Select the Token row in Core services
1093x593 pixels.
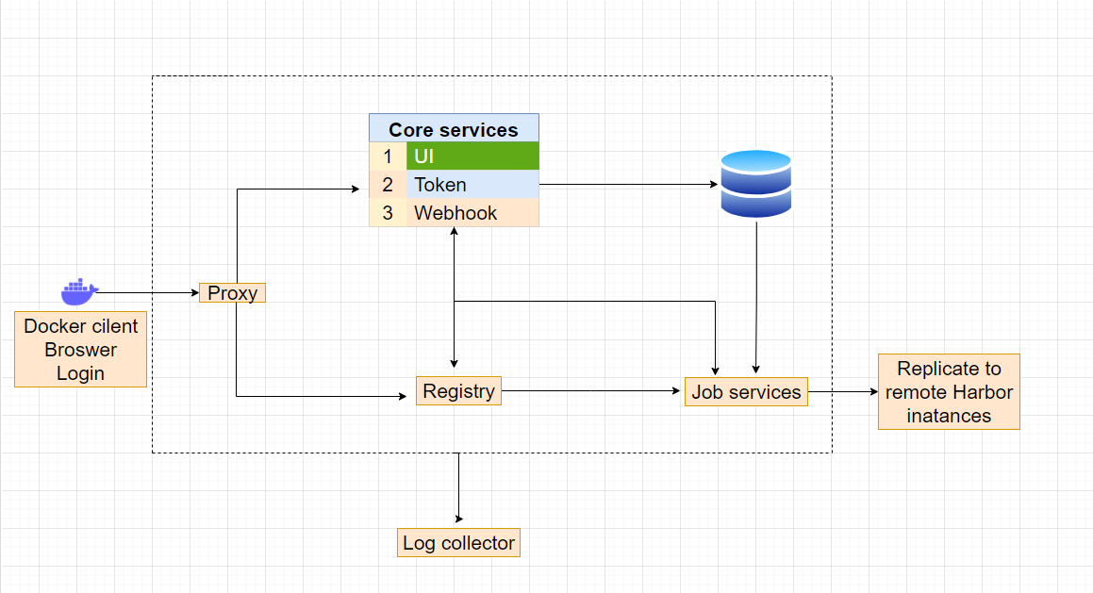click(472, 185)
